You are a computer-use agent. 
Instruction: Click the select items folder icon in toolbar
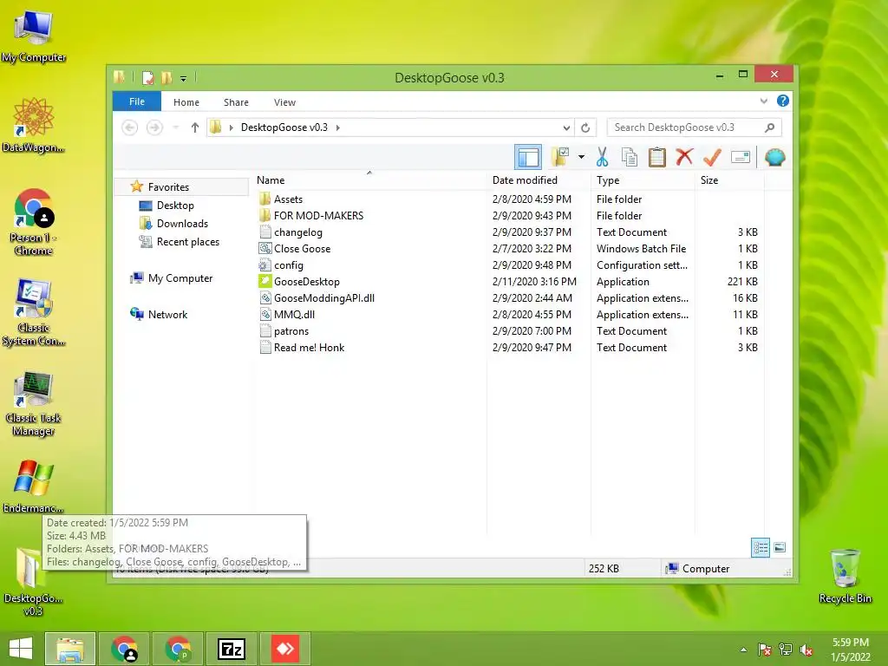pos(560,157)
